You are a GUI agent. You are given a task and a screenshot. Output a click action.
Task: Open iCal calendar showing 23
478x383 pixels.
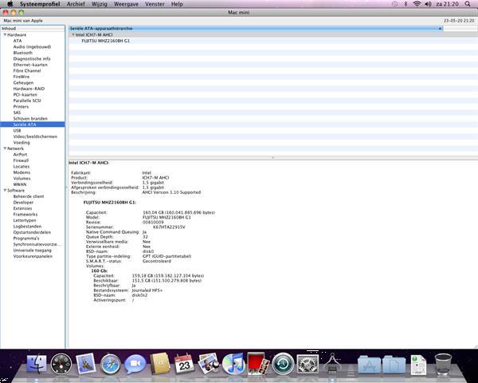pos(184,364)
